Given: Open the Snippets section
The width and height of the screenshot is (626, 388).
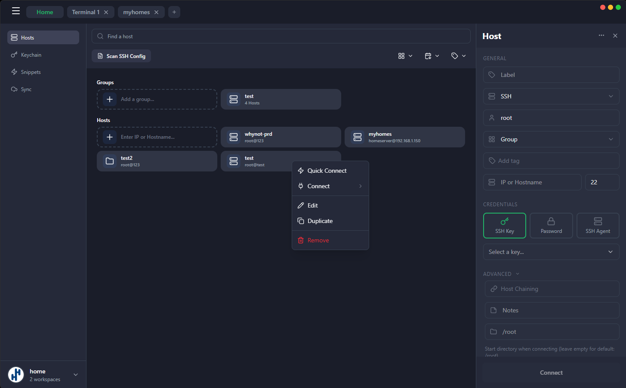Looking at the screenshot, I should coord(30,72).
